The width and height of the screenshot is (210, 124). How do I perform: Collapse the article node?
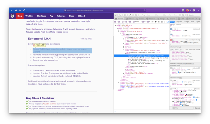click(x=122, y=36)
